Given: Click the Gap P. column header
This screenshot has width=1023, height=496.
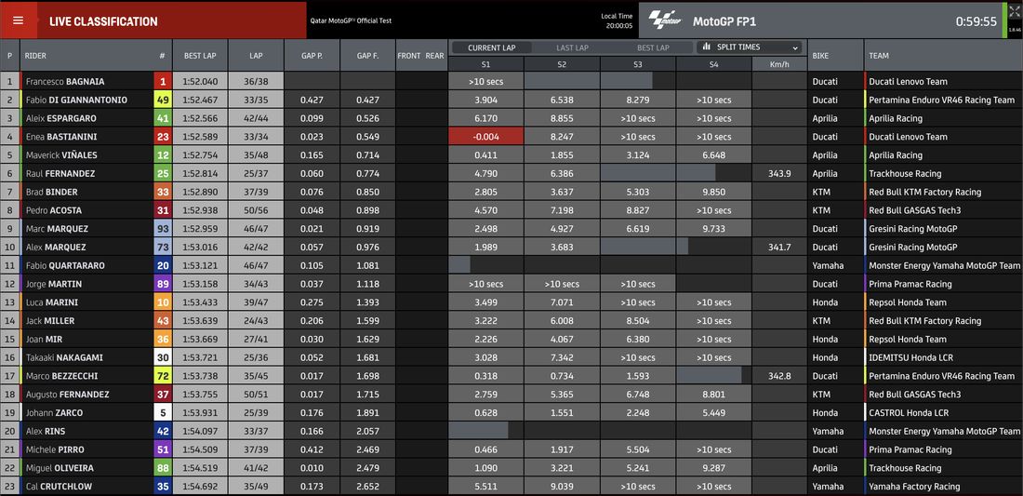Looking at the screenshot, I should point(312,56).
